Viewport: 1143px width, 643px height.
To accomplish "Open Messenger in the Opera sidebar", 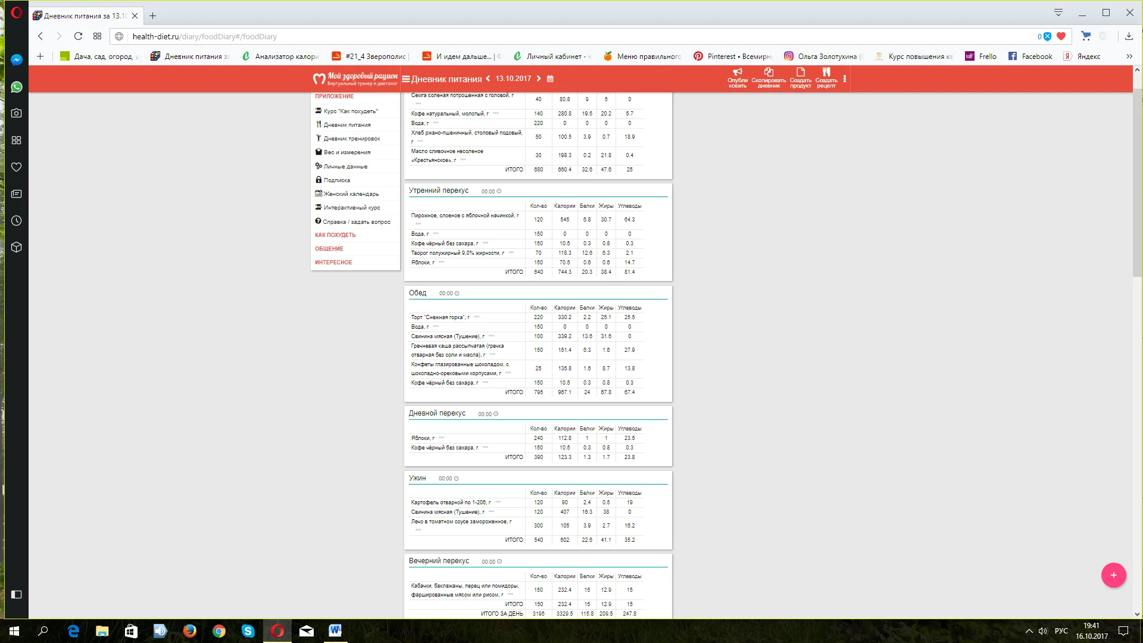I will click(17, 60).
